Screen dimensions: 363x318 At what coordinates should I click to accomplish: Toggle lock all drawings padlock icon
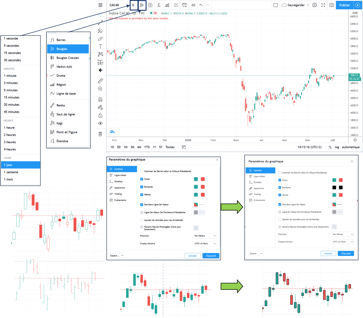pos(100,115)
